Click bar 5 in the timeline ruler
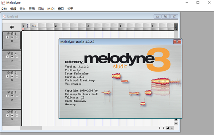This screenshot has height=135, width=214. pyautogui.click(x=153, y=26)
